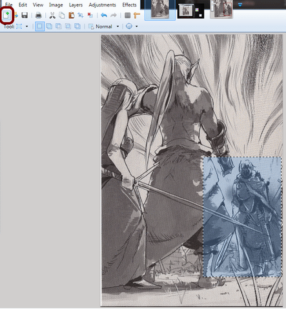Click the Deselect icon with red X

[x=90, y=15]
